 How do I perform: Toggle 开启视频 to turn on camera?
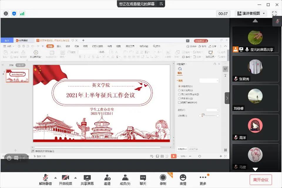(65, 180)
